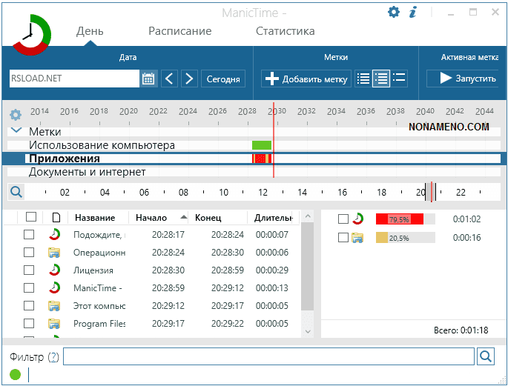Check the 79,5% ManicTime summary checkbox
Image resolution: width=508 pixels, height=386 pixels.
343,219
